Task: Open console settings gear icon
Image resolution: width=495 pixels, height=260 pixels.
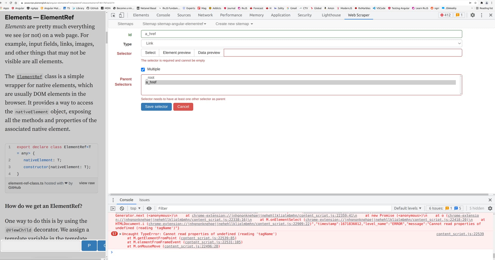Action: pyautogui.click(x=490, y=208)
